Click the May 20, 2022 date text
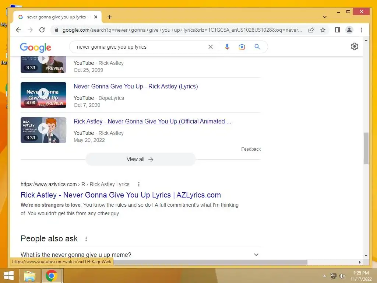This screenshot has width=377, height=283. 89,140
